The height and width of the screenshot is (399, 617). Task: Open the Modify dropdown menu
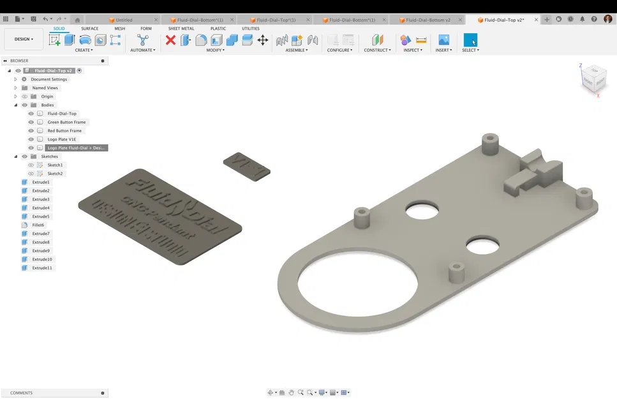click(x=216, y=49)
